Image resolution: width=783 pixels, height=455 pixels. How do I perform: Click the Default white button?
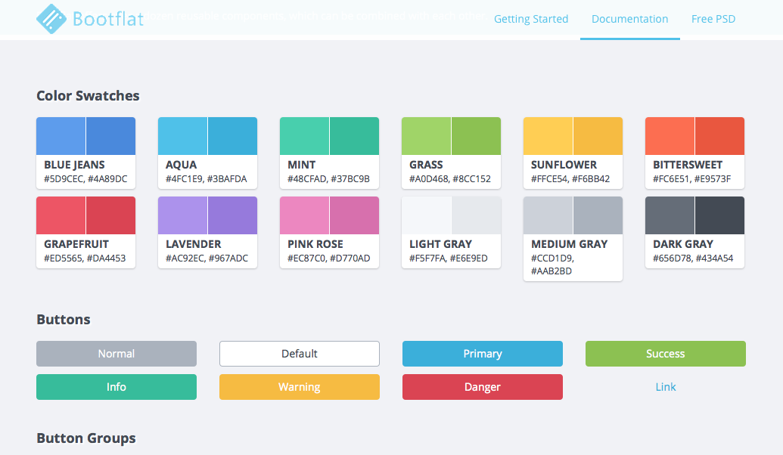coord(300,354)
